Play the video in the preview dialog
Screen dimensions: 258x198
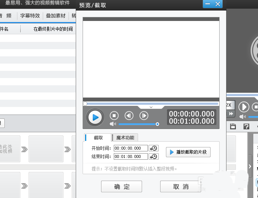95,117
